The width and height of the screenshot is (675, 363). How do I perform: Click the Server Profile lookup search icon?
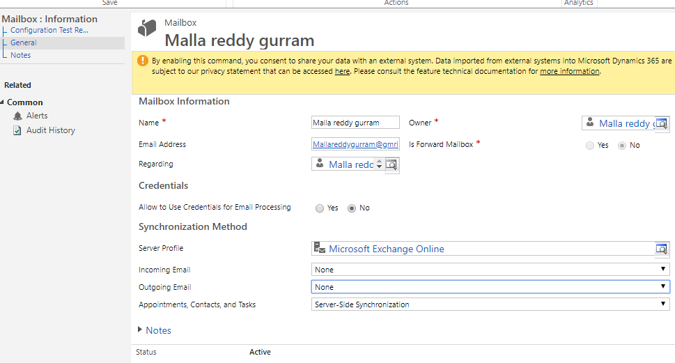[662, 249]
